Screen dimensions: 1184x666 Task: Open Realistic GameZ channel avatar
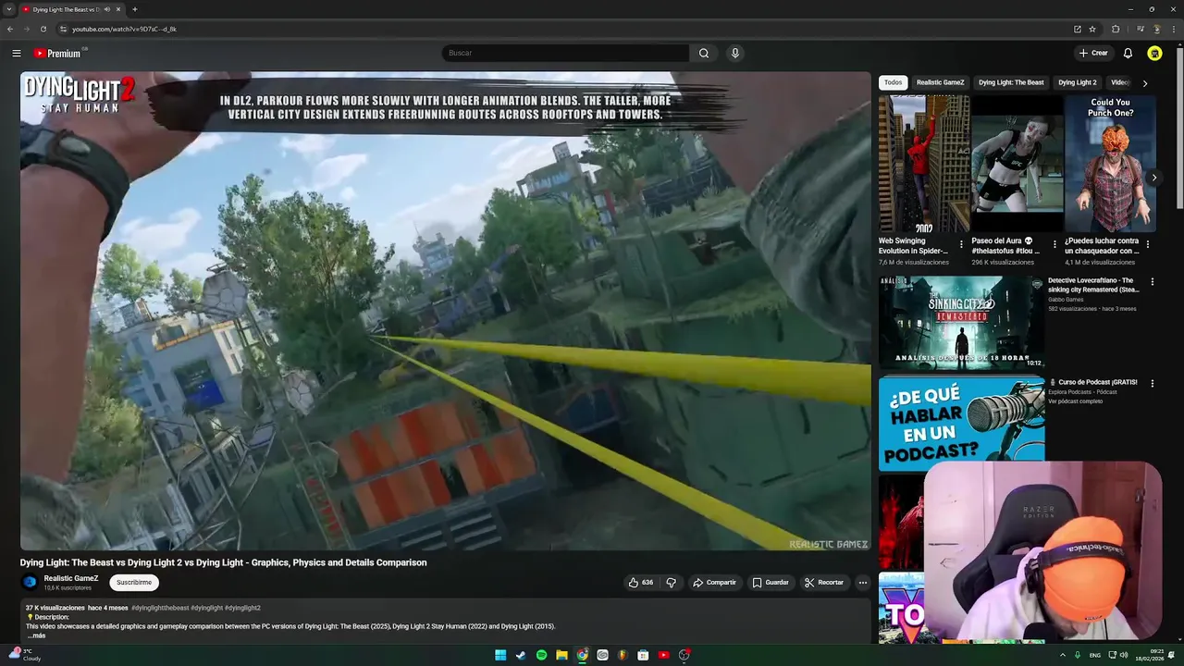[30, 582]
